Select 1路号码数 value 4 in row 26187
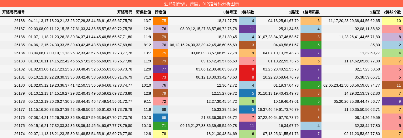 311,29
